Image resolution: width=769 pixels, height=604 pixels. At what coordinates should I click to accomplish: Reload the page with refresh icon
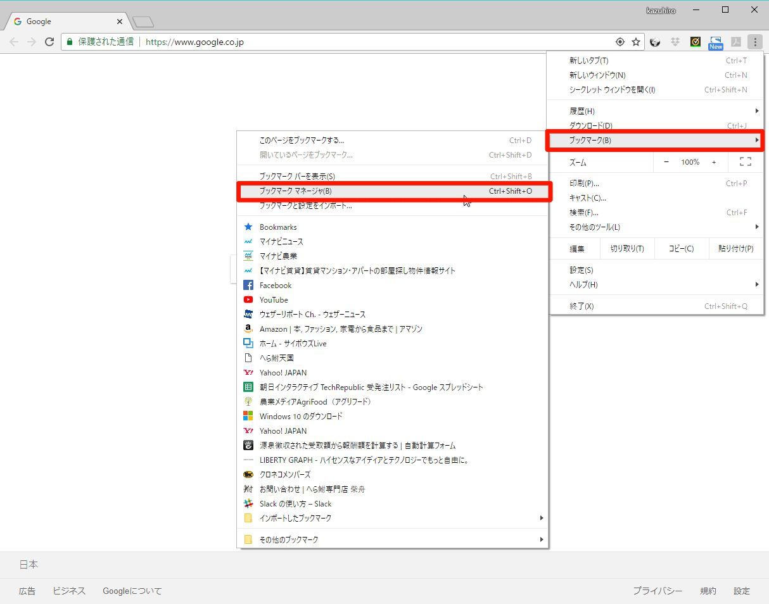[x=49, y=42]
